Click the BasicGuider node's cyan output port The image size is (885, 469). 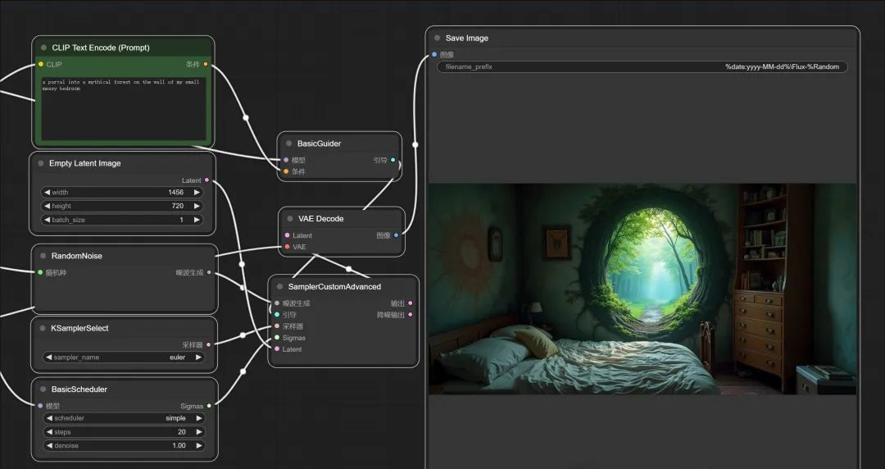(393, 160)
